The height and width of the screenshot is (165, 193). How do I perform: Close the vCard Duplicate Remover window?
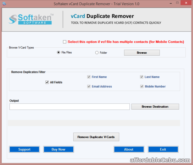click(x=186, y=3)
